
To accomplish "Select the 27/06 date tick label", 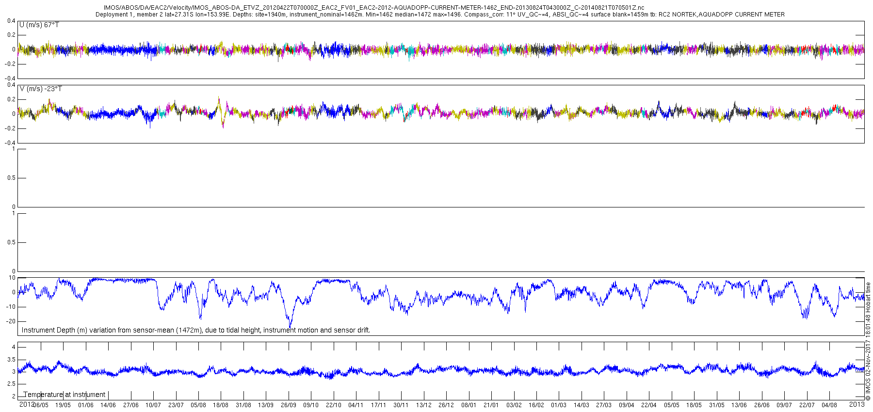I will (x=131, y=405).
